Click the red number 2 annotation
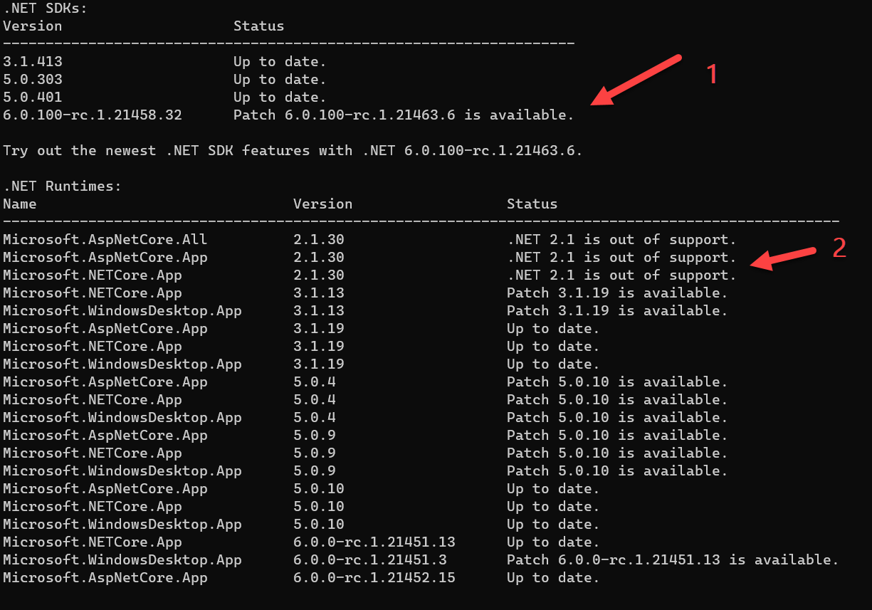 pos(839,247)
